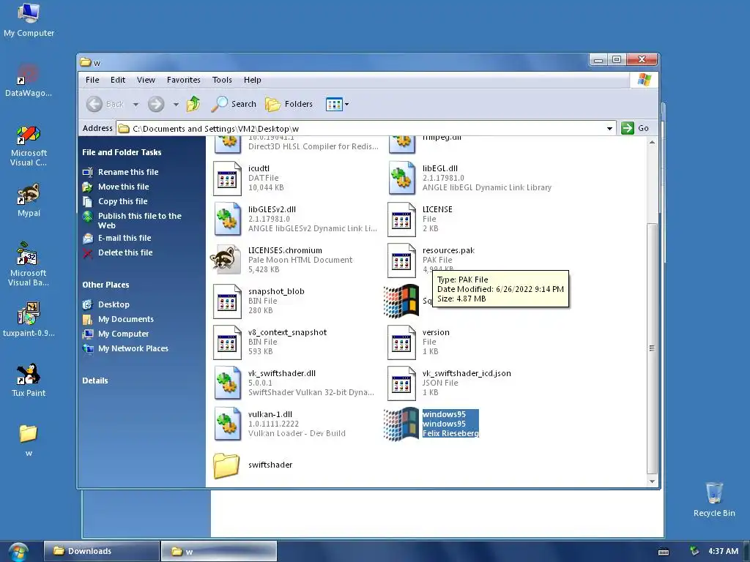
Task: Click the Go button
Action: 635,128
